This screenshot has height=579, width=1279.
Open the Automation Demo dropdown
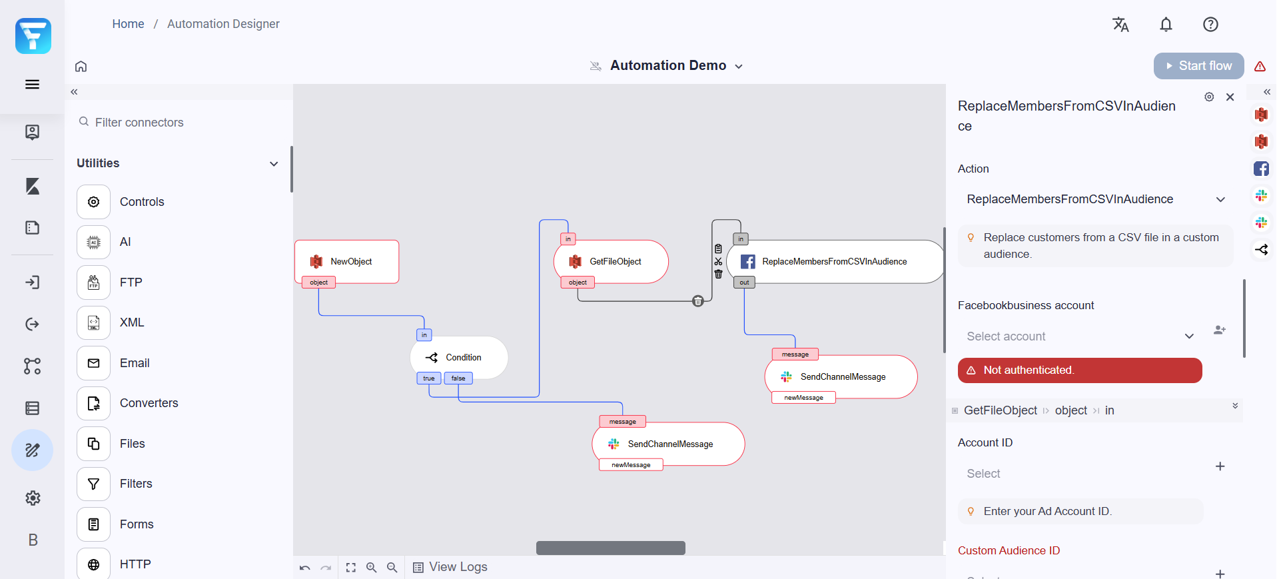(738, 66)
